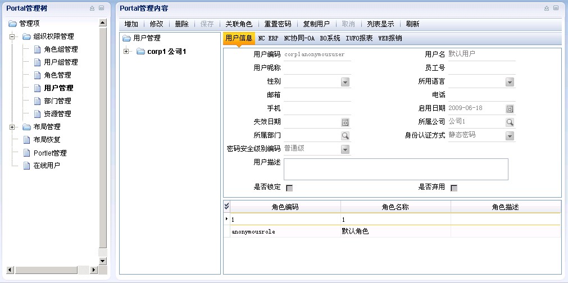The image size is (568, 283).
Task: Click the 删除 toolbar button
Action: coord(182,24)
